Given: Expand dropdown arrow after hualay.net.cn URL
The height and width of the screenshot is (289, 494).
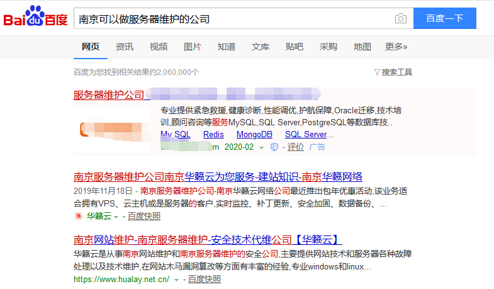Looking at the screenshot, I should pyautogui.click(x=176, y=280).
